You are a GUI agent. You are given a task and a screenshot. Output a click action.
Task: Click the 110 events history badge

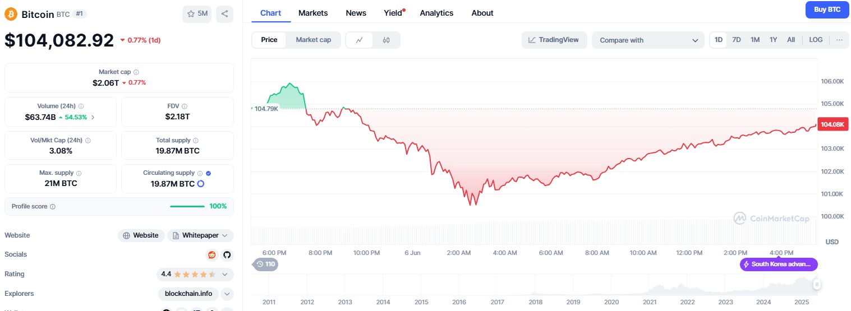tap(266, 264)
